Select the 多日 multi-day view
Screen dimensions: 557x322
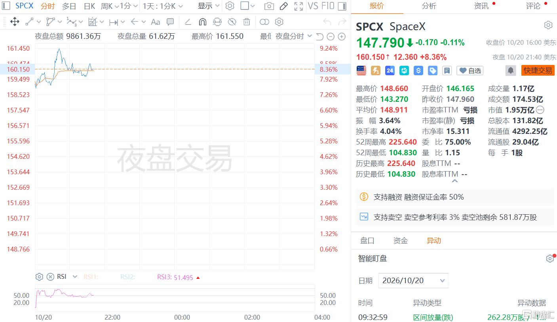pos(69,6)
